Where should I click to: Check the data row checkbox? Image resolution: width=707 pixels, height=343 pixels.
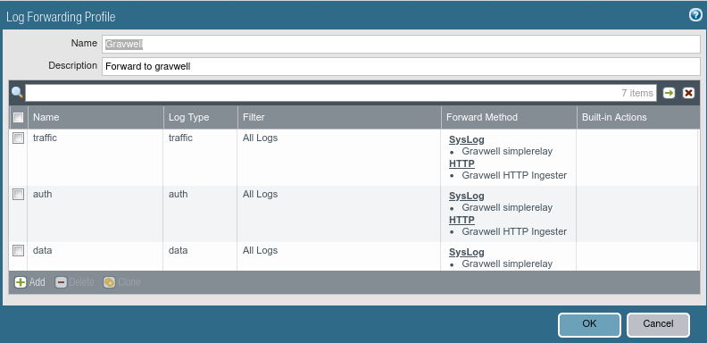pyautogui.click(x=18, y=250)
